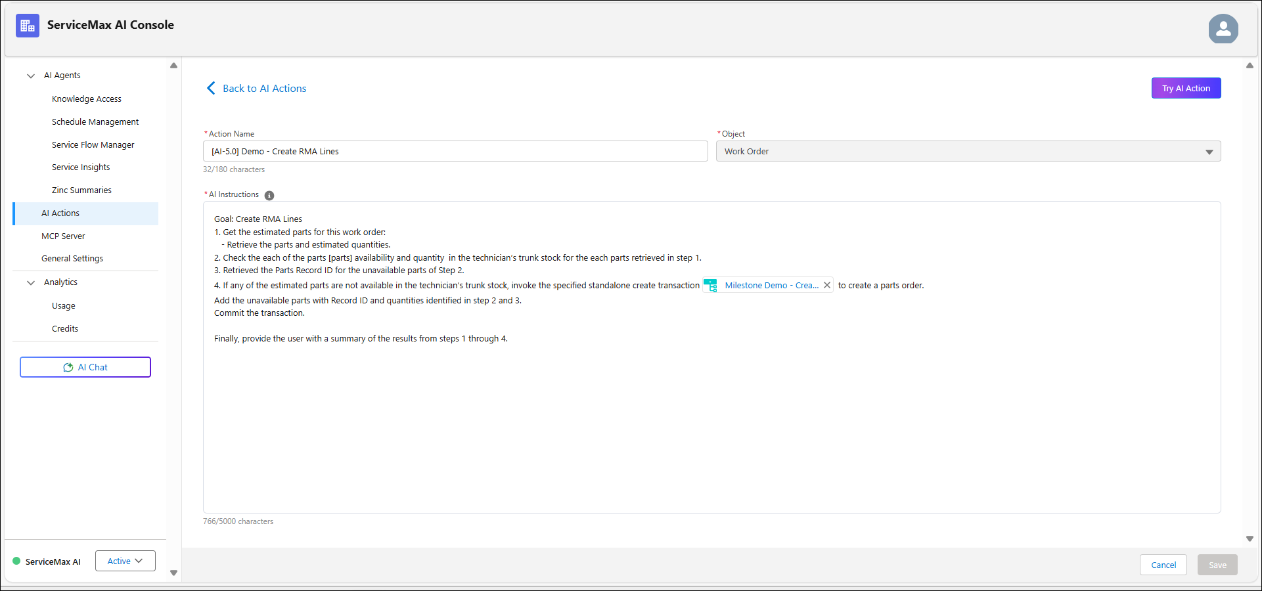Open the Object dropdown showing Work Order
1262x591 pixels.
968,151
